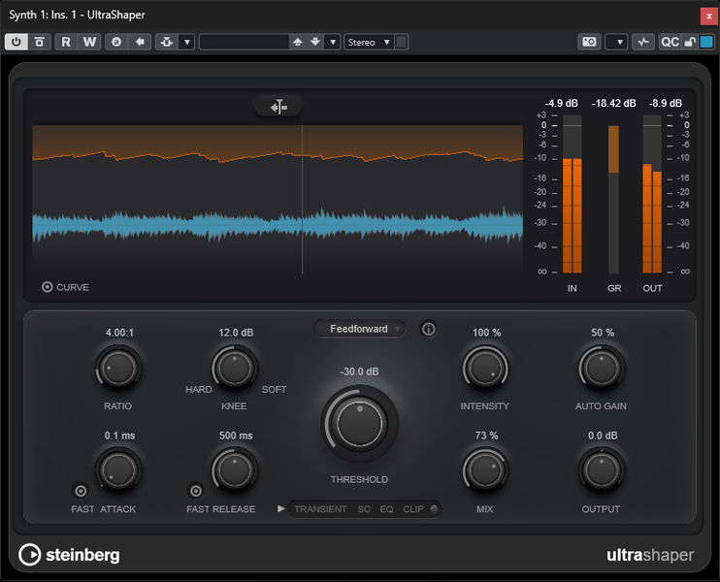The height and width of the screenshot is (582, 720).
Task: Click the copy A to B arrow icon
Action: [140, 42]
